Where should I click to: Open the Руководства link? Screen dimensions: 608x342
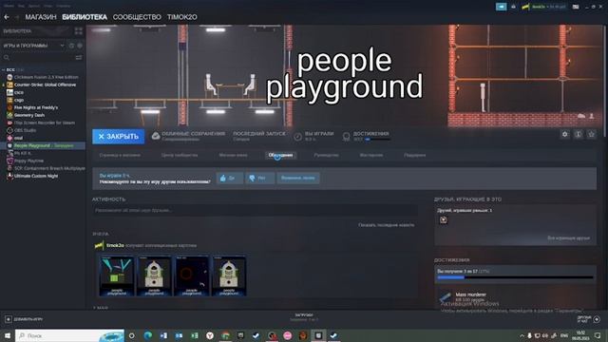[326, 155]
